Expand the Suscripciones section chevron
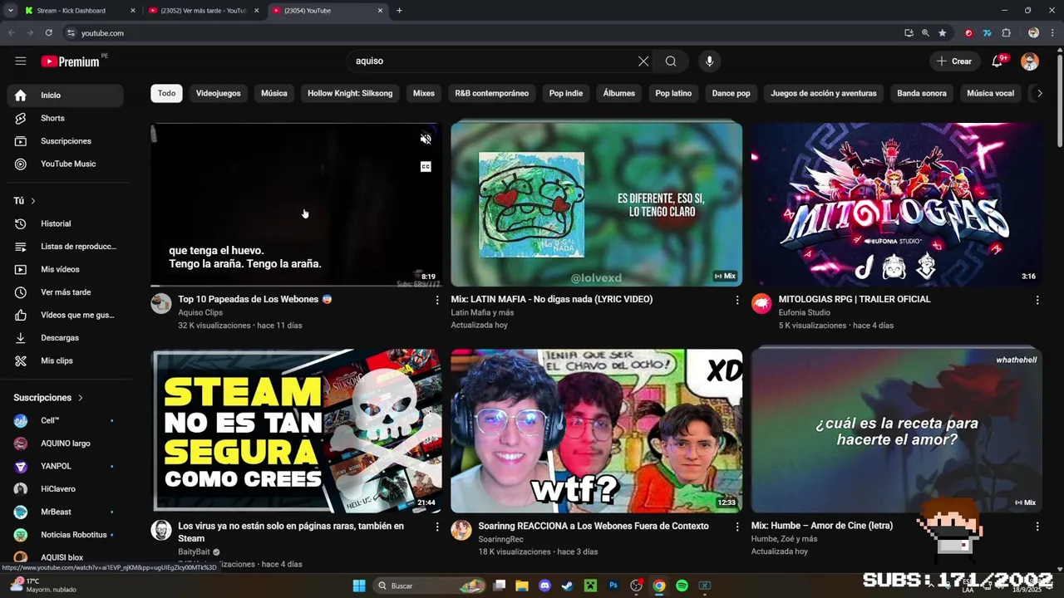 [81, 398]
